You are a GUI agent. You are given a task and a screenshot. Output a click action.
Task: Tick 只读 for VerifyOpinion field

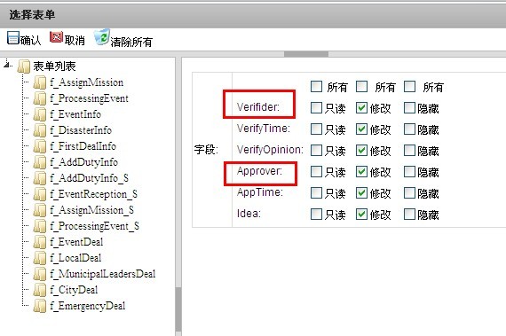316,151
